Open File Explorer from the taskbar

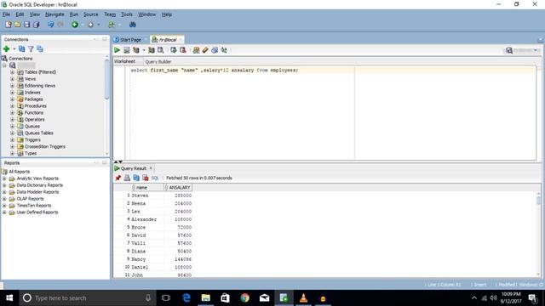tap(205, 298)
